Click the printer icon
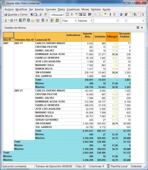The image size is (148, 170). [40, 14]
